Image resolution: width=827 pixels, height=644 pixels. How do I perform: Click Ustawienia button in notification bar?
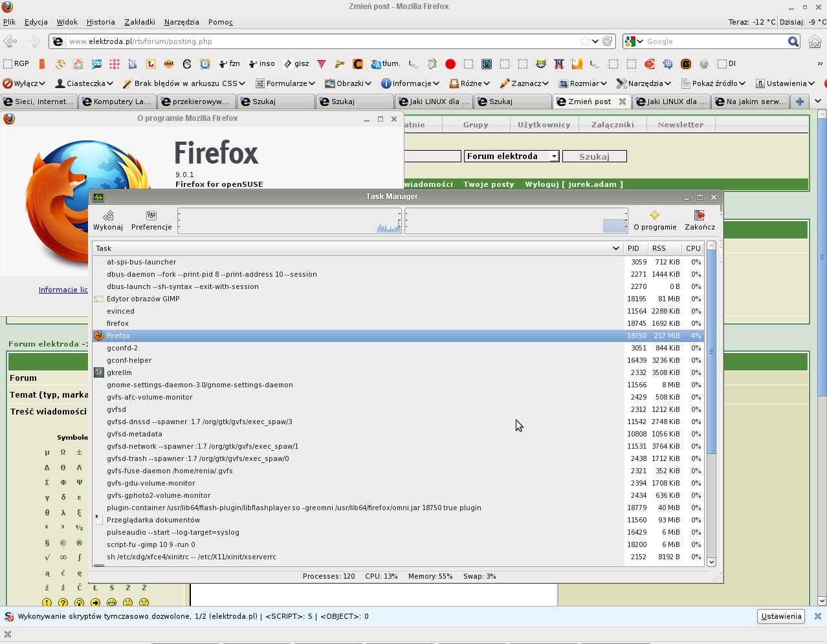(781, 616)
